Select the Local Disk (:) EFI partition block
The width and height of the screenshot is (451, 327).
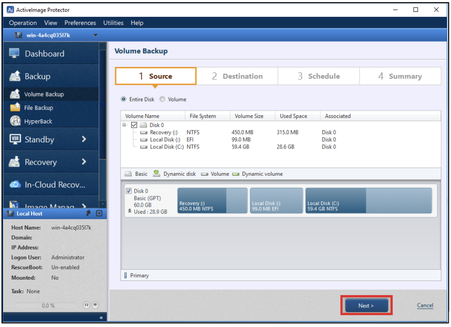click(276, 200)
